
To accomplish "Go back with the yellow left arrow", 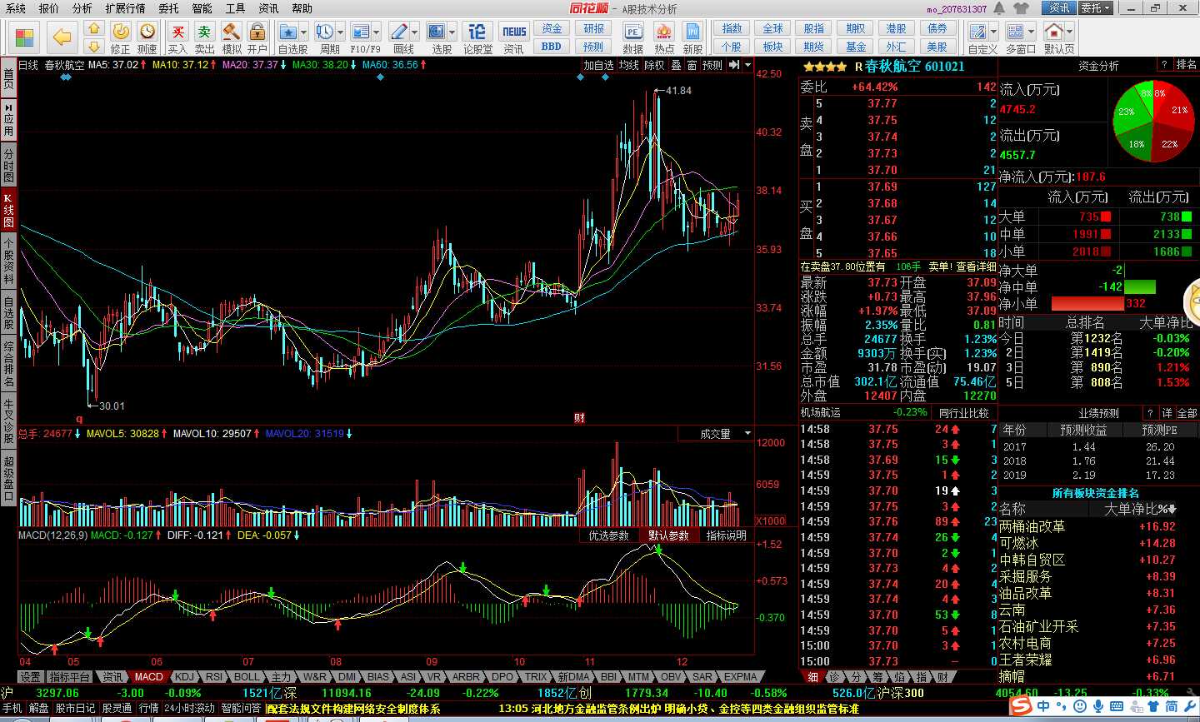I will [62, 37].
